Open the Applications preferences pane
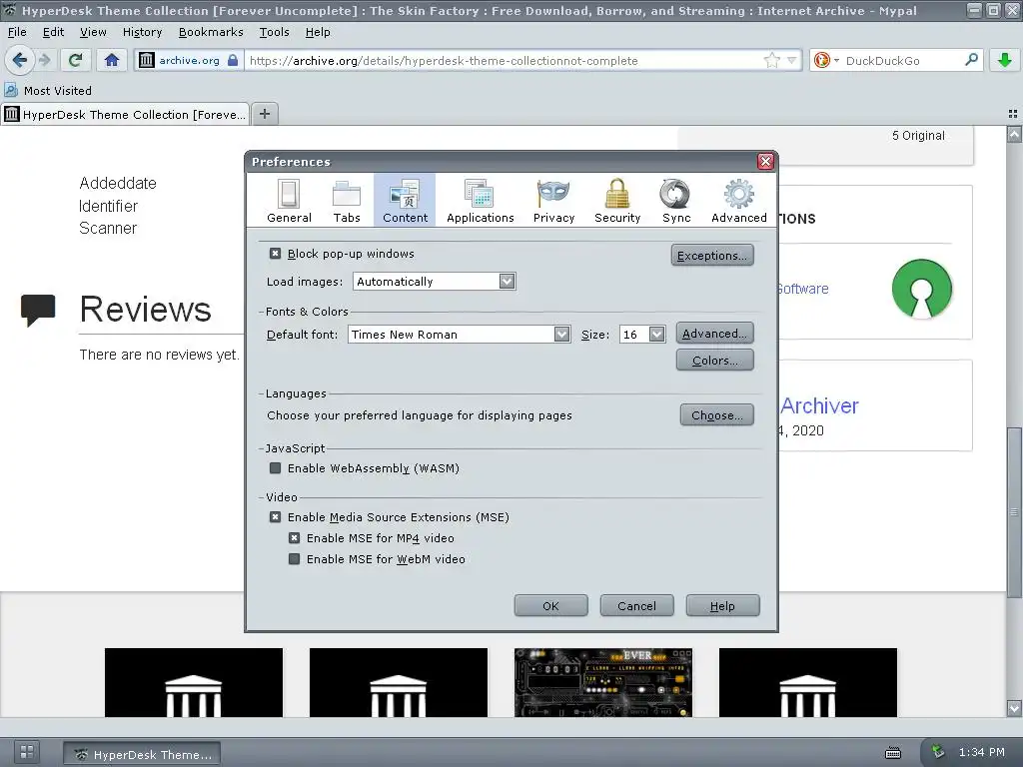The width and height of the screenshot is (1023, 767). coord(481,200)
